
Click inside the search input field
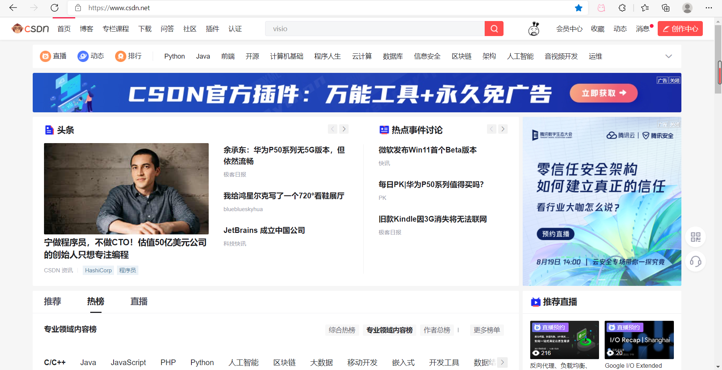tap(376, 29)
